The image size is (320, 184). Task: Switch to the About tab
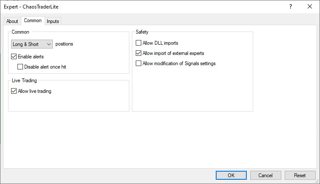pyautogui.click(x=12, y=21)
